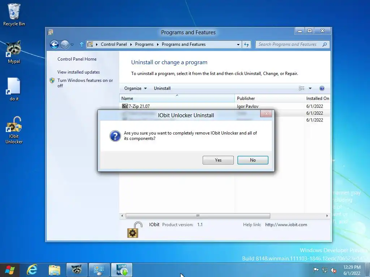Open the Recycle Bin desktop icon
Screen dimensions: 370x277
pos(14,14)
